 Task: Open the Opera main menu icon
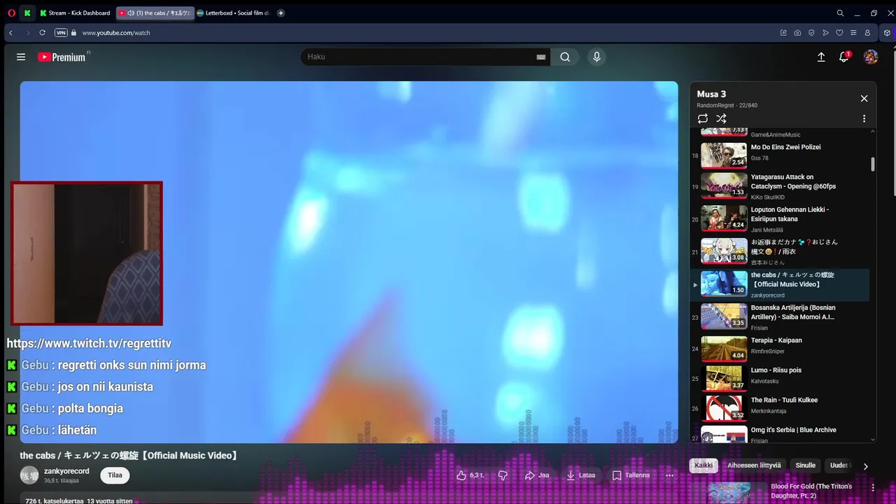pos(11,13)
